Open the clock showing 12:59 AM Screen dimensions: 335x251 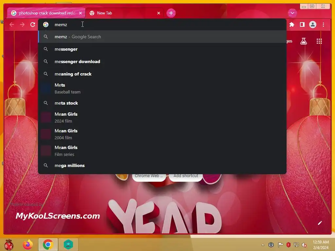[321, 245]
